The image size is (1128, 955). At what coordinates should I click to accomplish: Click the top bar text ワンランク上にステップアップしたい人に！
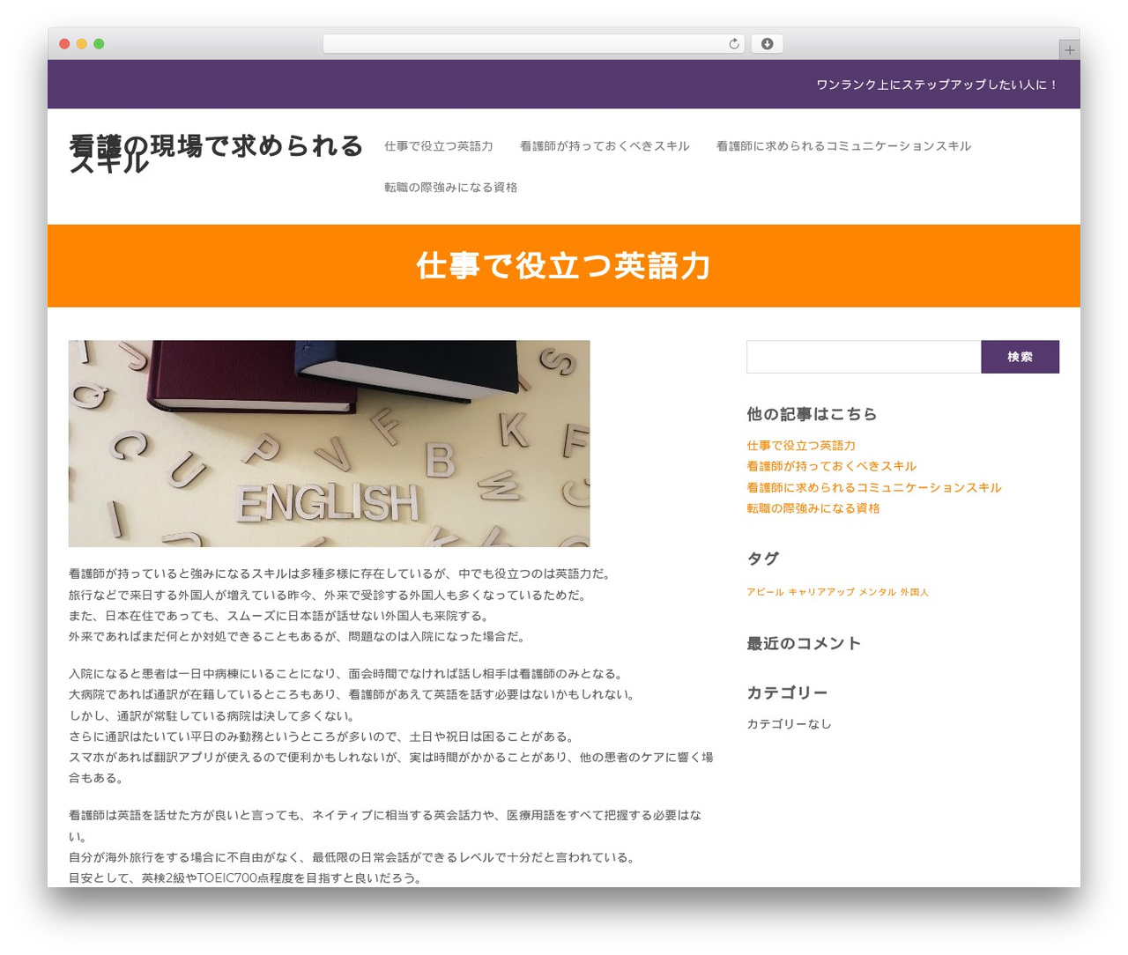click(938, 85)
